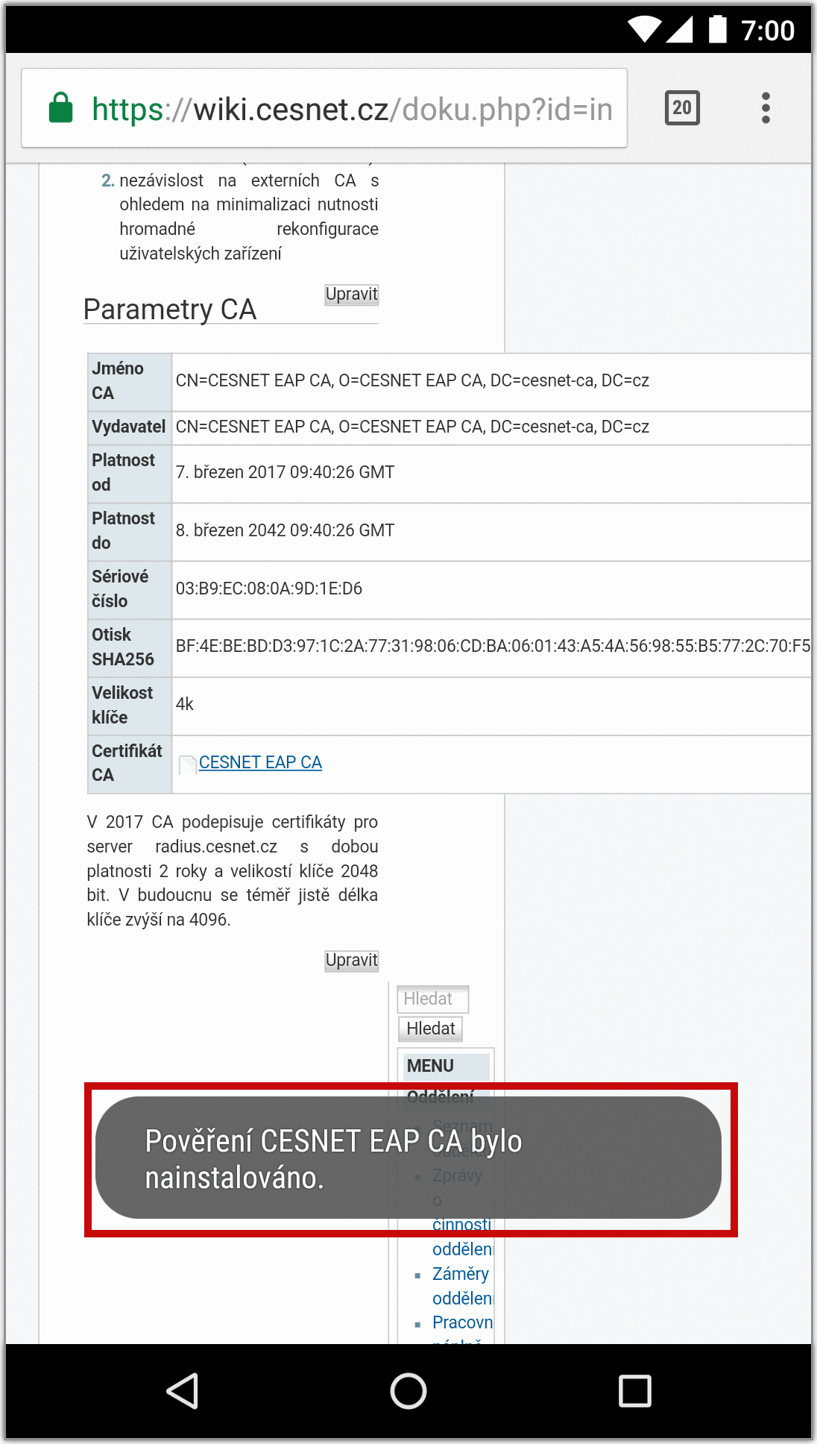Tap the Vydavatel value CN=CESNET EAP CA
Screen dimensions: 817x1444
(x=412, y=427)
